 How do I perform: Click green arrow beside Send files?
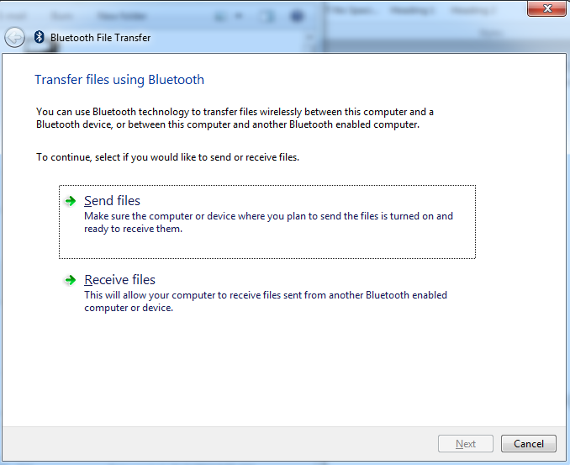pyautogui.click(x=70, y=201)
